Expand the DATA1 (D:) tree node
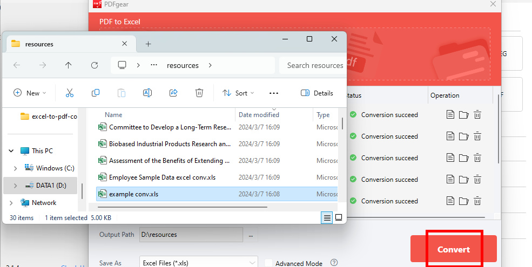Viewport: 532px width, 267px height. point(15,186)
